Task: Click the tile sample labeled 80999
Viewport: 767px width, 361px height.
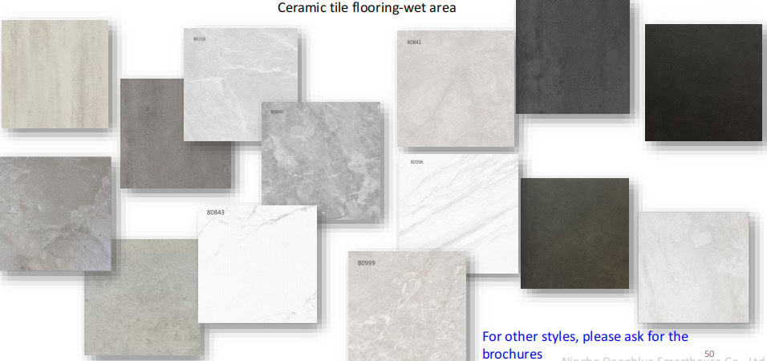Action: click(x=407, y=306)
